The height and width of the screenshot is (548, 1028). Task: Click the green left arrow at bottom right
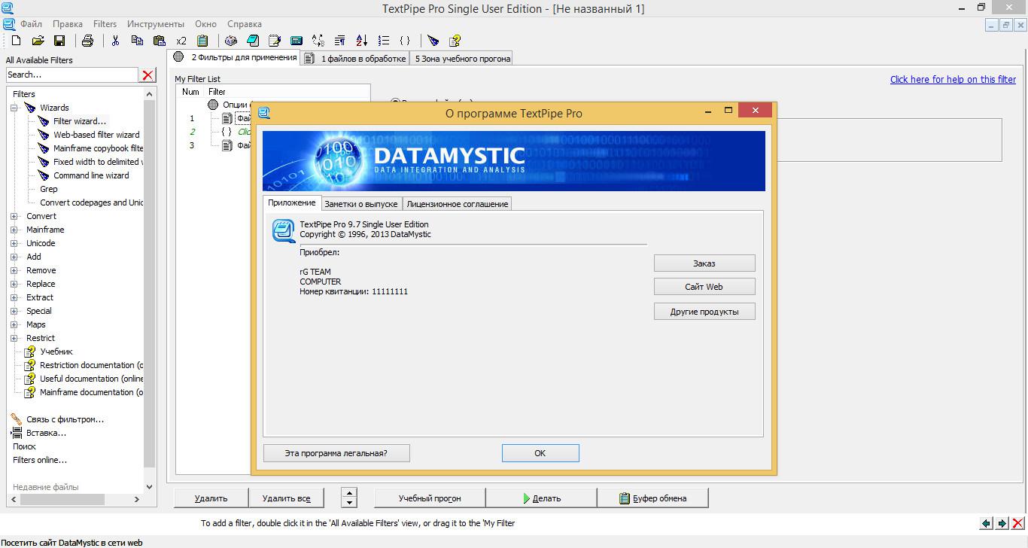point(986,523)
